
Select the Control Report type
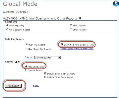point(26,70)
